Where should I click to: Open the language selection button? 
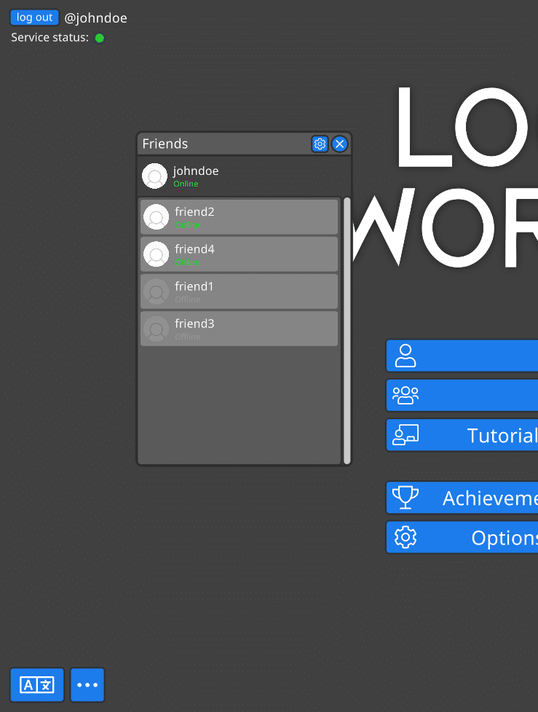point(37,685)
